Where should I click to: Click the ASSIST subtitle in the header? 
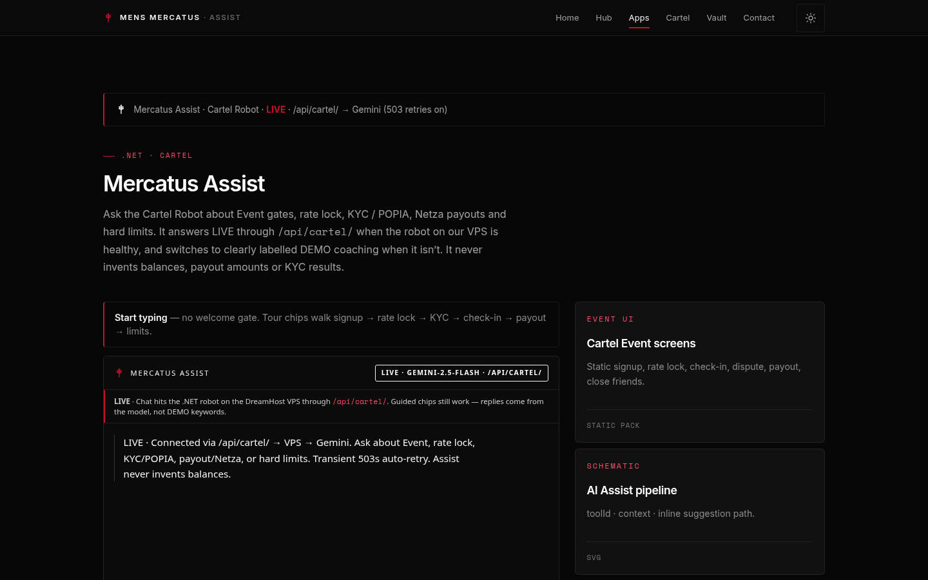point(225,17)
